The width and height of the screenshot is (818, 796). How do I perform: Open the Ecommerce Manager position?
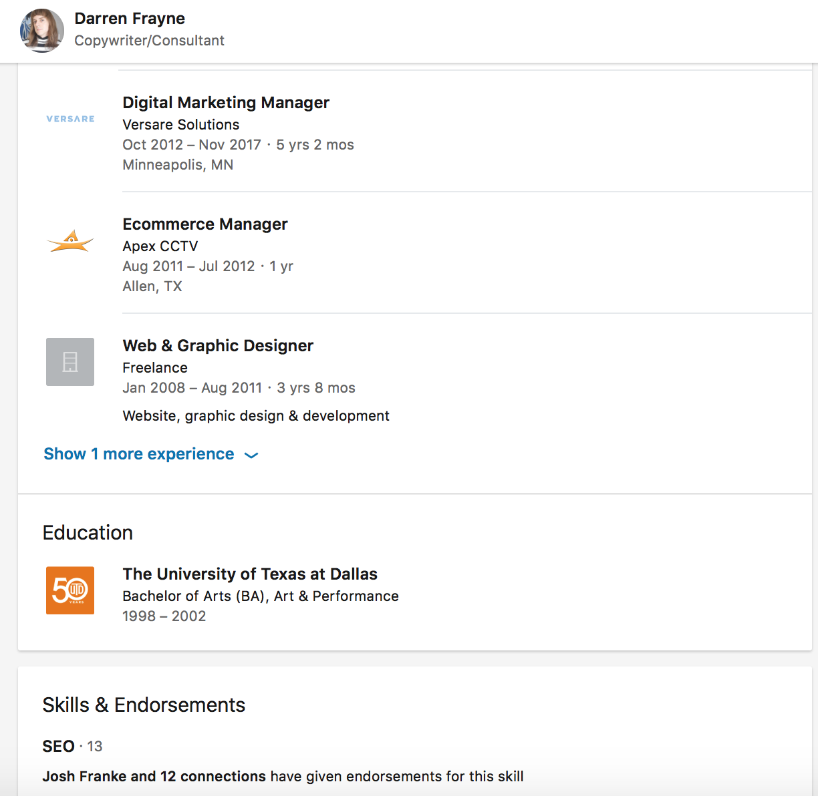(x=205, y=224)
